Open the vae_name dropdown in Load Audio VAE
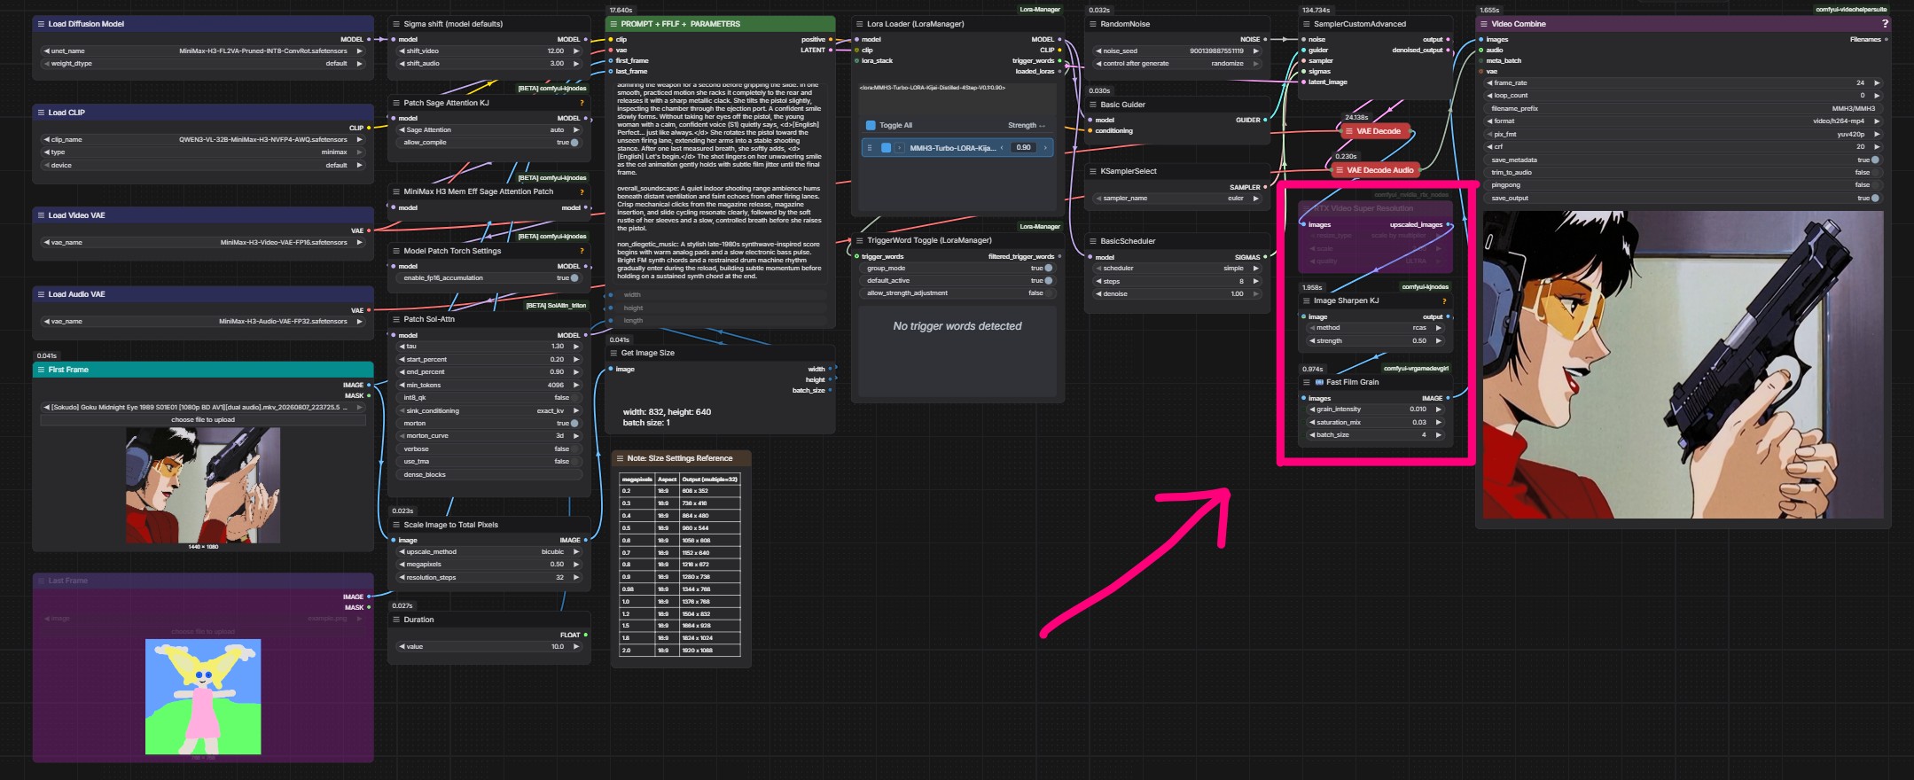The width and height of the screenshot is (1914, 780). [x=203, y=322]
